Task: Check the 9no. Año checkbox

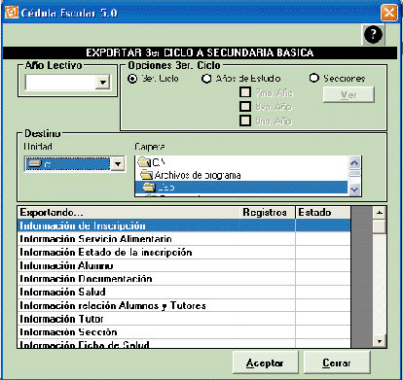Action: point(245,121)
